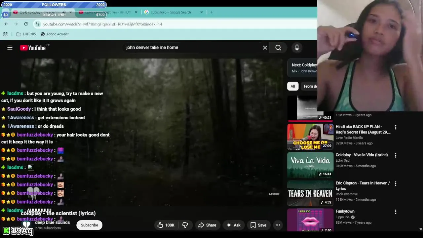Click lucdms 'but you are young' message
The image size is (423, 238).
click(x=52, y=97)
